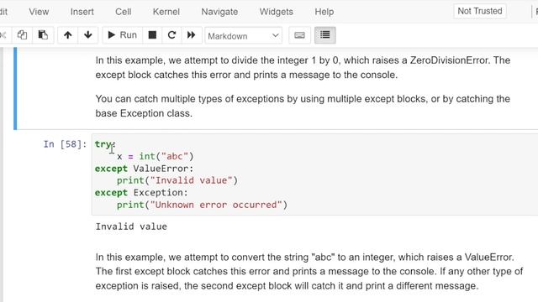
Task: Open the Widgets menu
Action: click(277, 12)
